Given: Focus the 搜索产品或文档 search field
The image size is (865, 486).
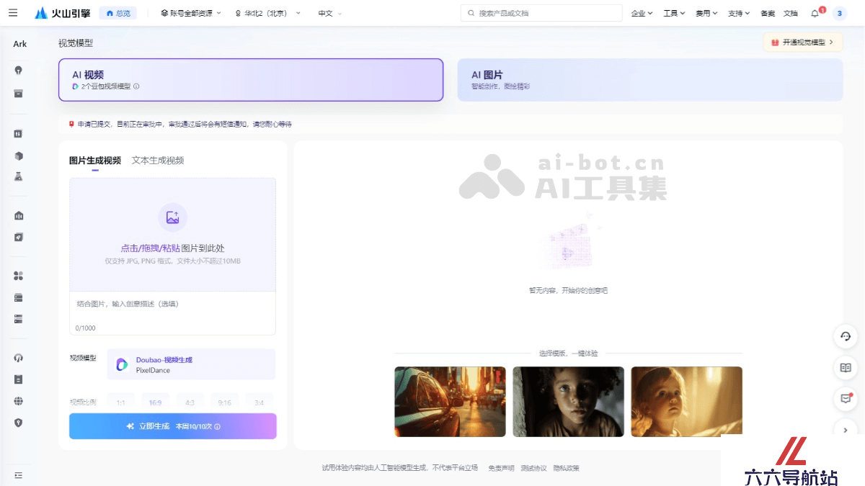Looking at the screenshot, I should pyautogui.click(x=541, y=13).
